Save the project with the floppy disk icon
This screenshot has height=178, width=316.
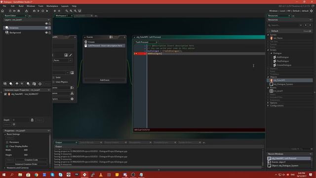point(19,11)
